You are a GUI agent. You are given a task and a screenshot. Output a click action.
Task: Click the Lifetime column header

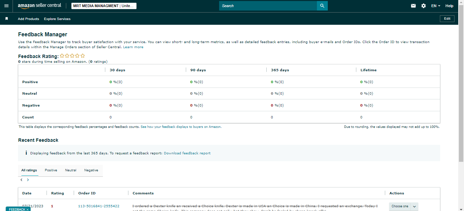click(x=369, y=70)
